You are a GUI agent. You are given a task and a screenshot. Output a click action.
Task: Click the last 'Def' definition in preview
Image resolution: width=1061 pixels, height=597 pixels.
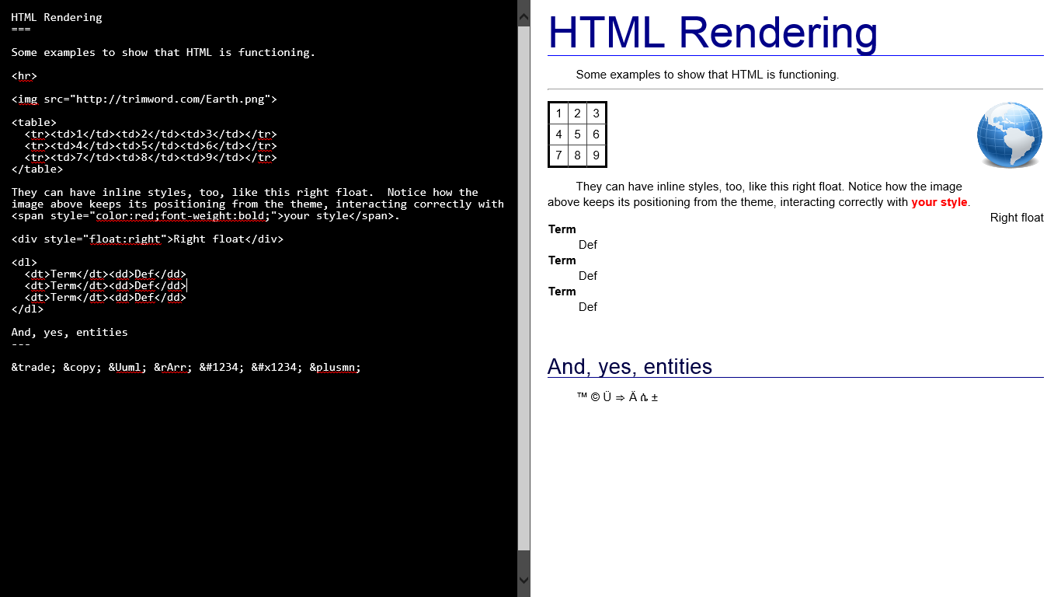coord(587,307)
